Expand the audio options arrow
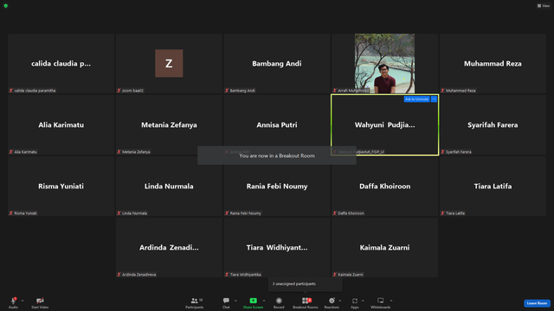The image size is (554, 311). (x=23, y=301)
